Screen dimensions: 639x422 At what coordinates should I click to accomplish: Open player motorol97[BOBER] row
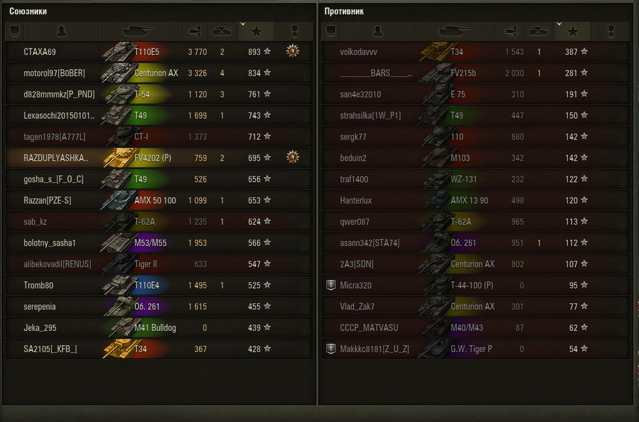(159, 73)
